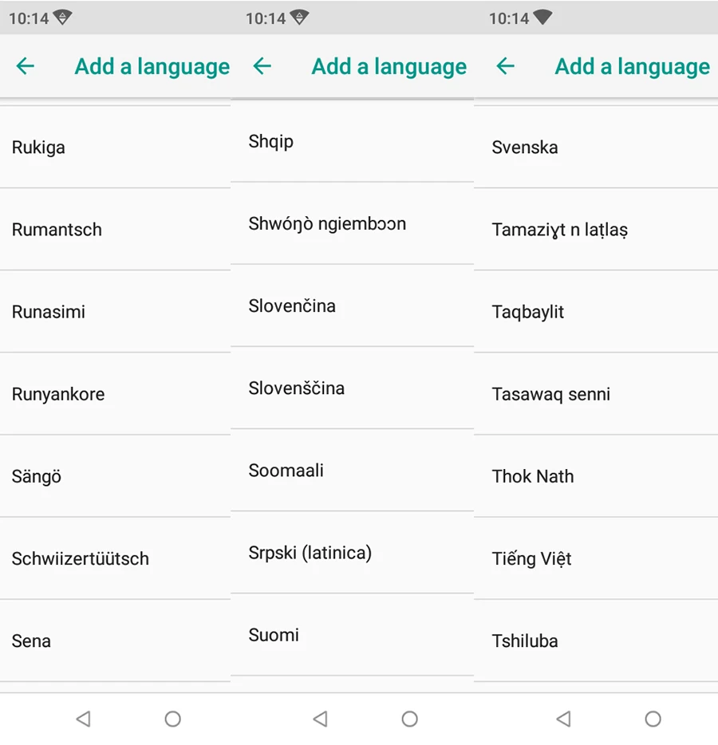Pick Slovenščina language
718x745 pixels.
(x=352, y=388)
